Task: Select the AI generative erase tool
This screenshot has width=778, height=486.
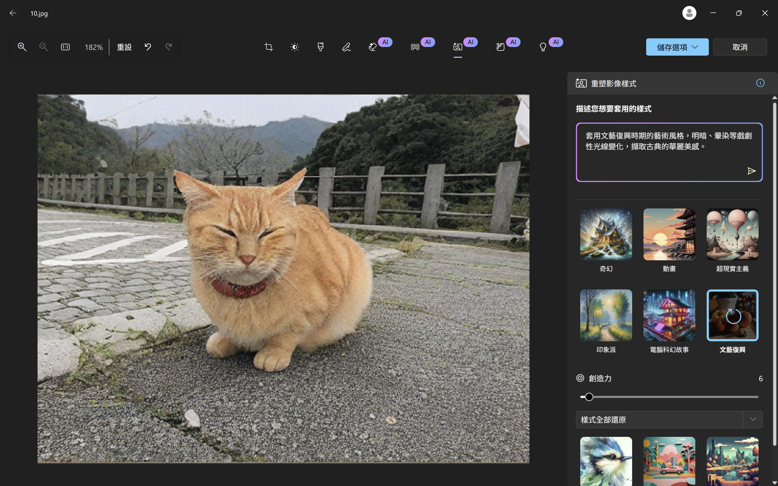Action: tap(373, 47)
